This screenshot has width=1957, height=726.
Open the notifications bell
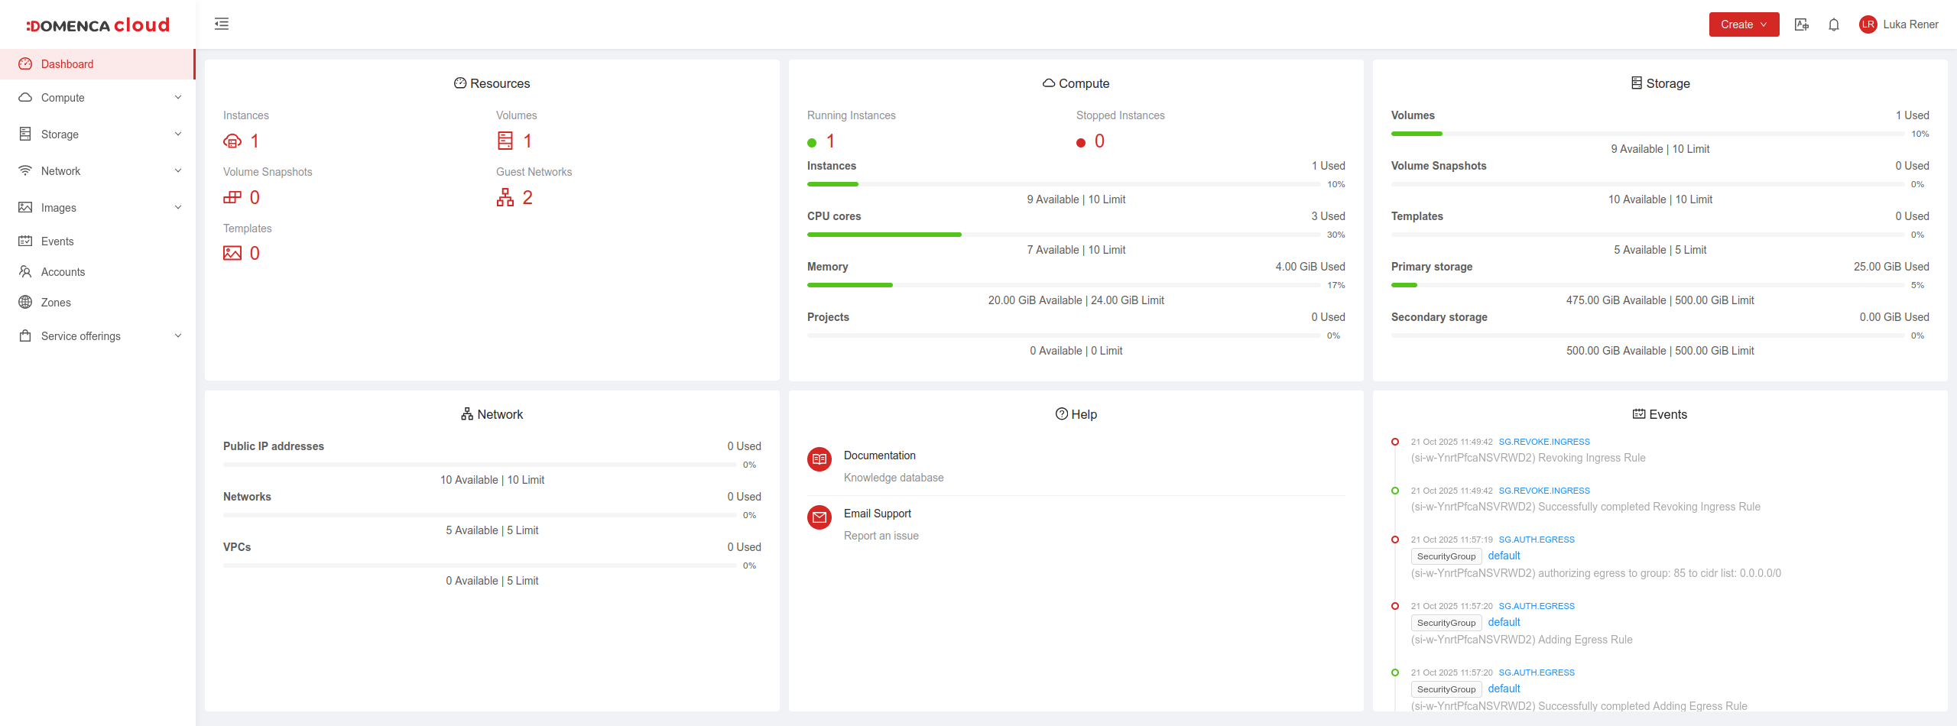[1833, 24]
